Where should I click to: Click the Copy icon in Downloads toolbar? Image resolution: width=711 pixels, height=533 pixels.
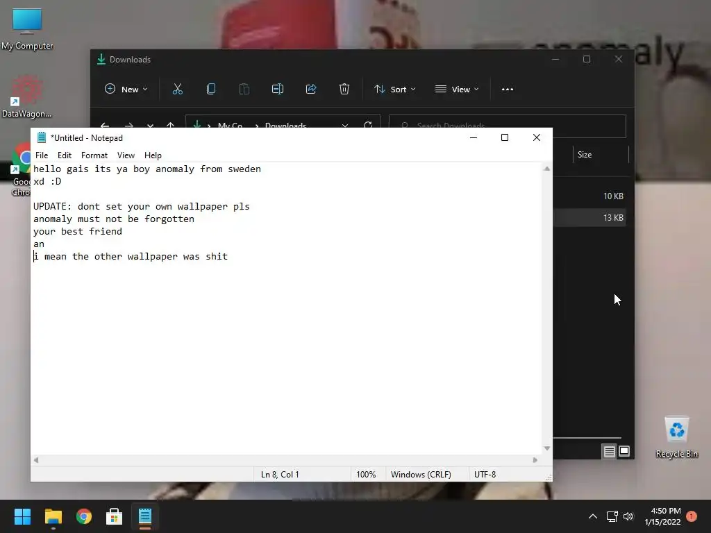tap(211, 90)
